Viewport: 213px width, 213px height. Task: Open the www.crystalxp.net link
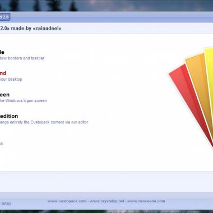tap(107, 201)
